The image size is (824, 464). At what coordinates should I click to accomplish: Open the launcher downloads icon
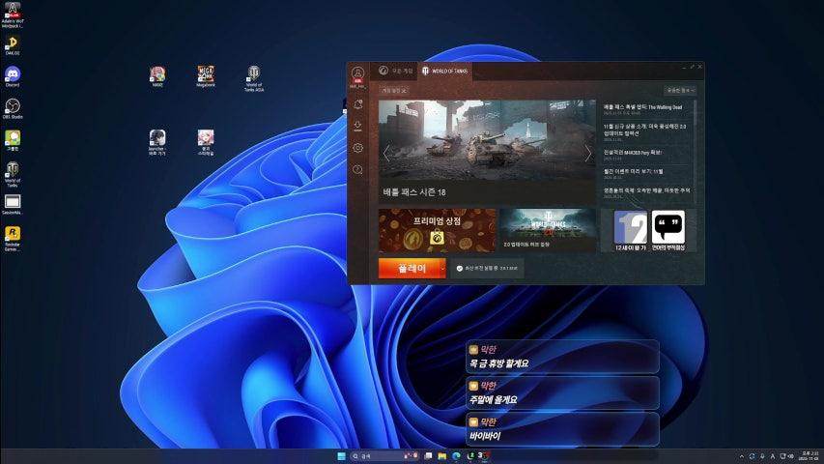click(x=358, y=126)
